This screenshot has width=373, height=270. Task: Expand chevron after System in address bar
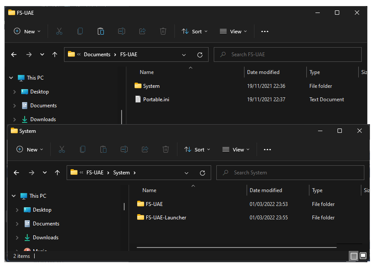(135, 173)
